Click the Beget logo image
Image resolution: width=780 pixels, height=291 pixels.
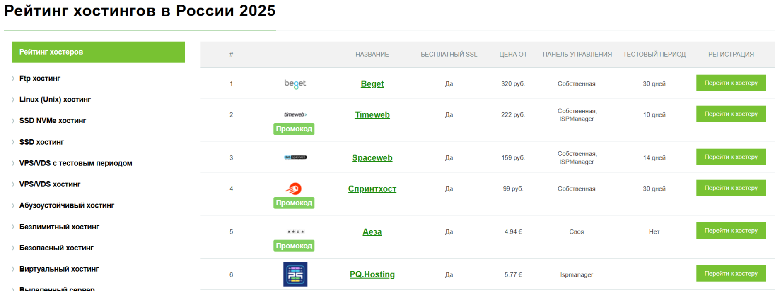coord(295,84)
